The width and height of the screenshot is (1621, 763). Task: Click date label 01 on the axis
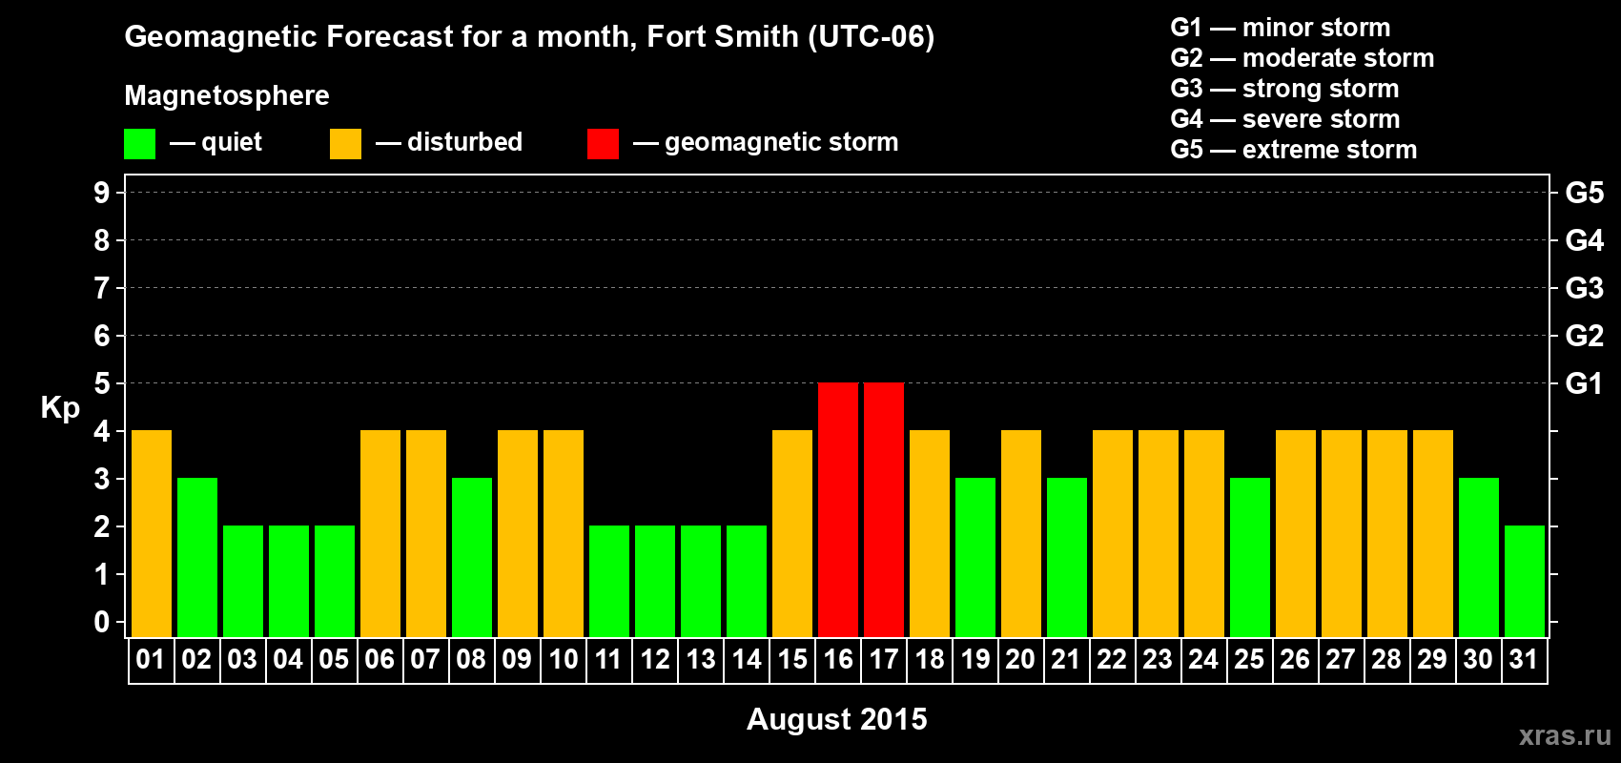point(151,659)
